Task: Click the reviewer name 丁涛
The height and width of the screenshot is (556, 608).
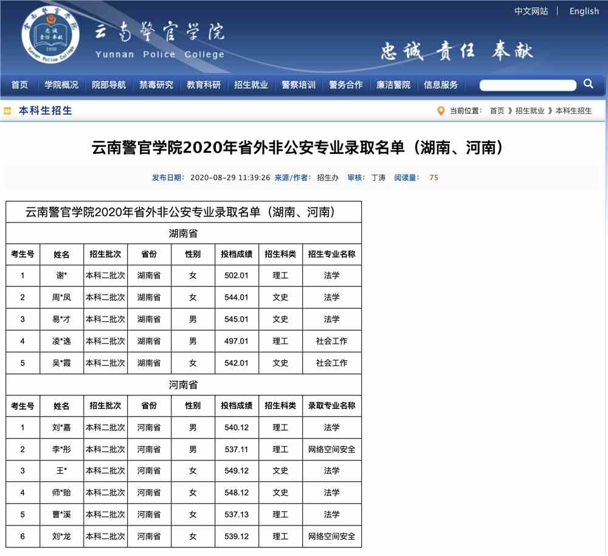Action: tap(378, 178)
